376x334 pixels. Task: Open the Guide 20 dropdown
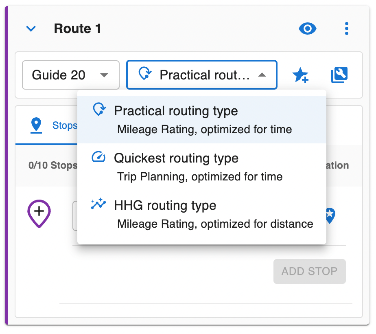(x=70, y=75)
